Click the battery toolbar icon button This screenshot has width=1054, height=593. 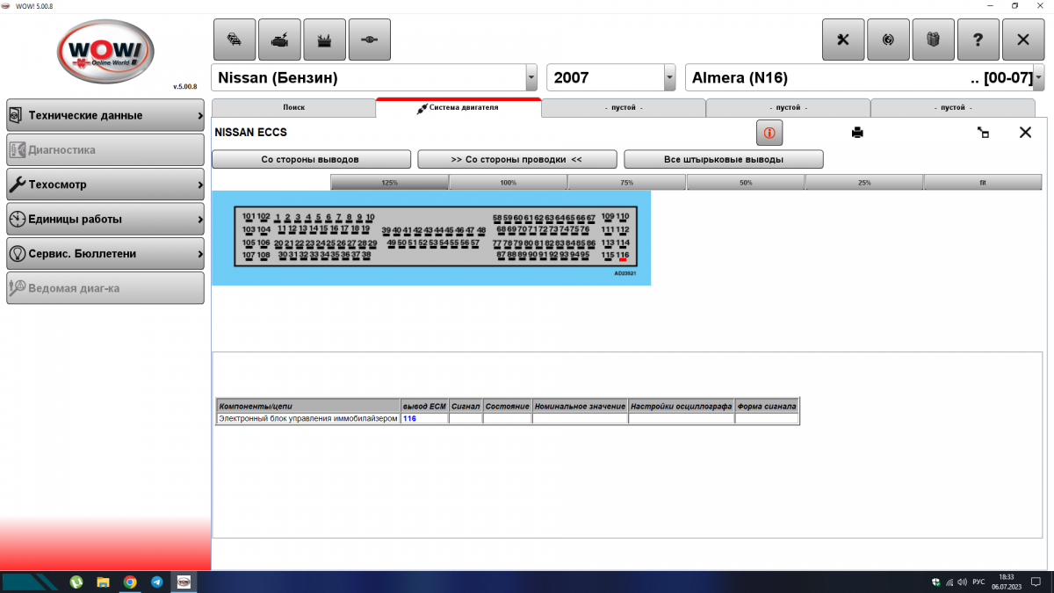(325, 40)
